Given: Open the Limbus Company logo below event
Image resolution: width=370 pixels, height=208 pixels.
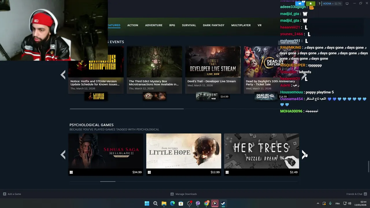Looking at the screenshot, I should [96, 96].
